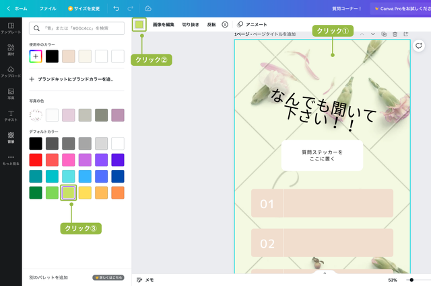431x286 pixels.
Task: Click the background color square in toolbar
Action: pyautogui.click(x=139, y=24)
